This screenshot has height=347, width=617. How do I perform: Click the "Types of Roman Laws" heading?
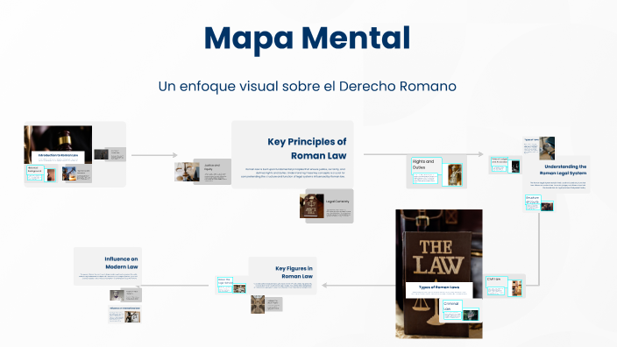point(439,287)
